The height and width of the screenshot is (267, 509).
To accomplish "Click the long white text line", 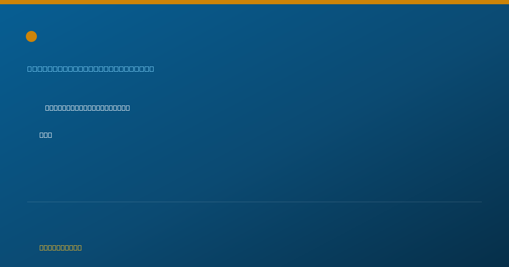I will click(x=87, y=108).
